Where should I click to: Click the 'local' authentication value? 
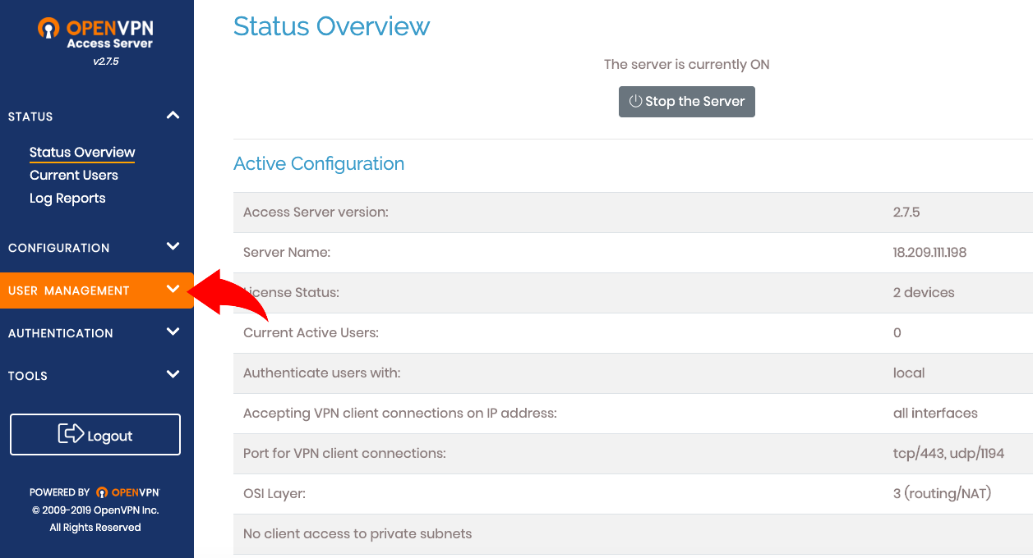click(x=909, y=373)
